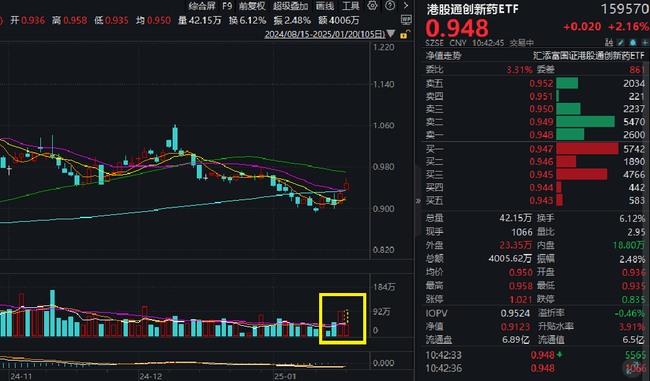650x381 pixels.
Task: Click the WP monitor icon
Action: [x=406, y=20]
